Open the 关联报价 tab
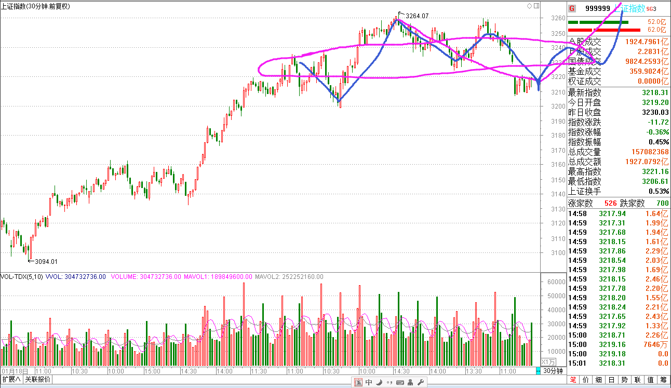This screenshot has width=671, height=388. (x=37, y=380)
